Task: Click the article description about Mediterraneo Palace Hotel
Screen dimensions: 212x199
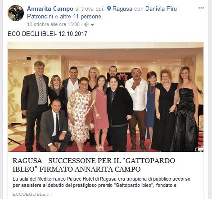Action: [101, 182]
